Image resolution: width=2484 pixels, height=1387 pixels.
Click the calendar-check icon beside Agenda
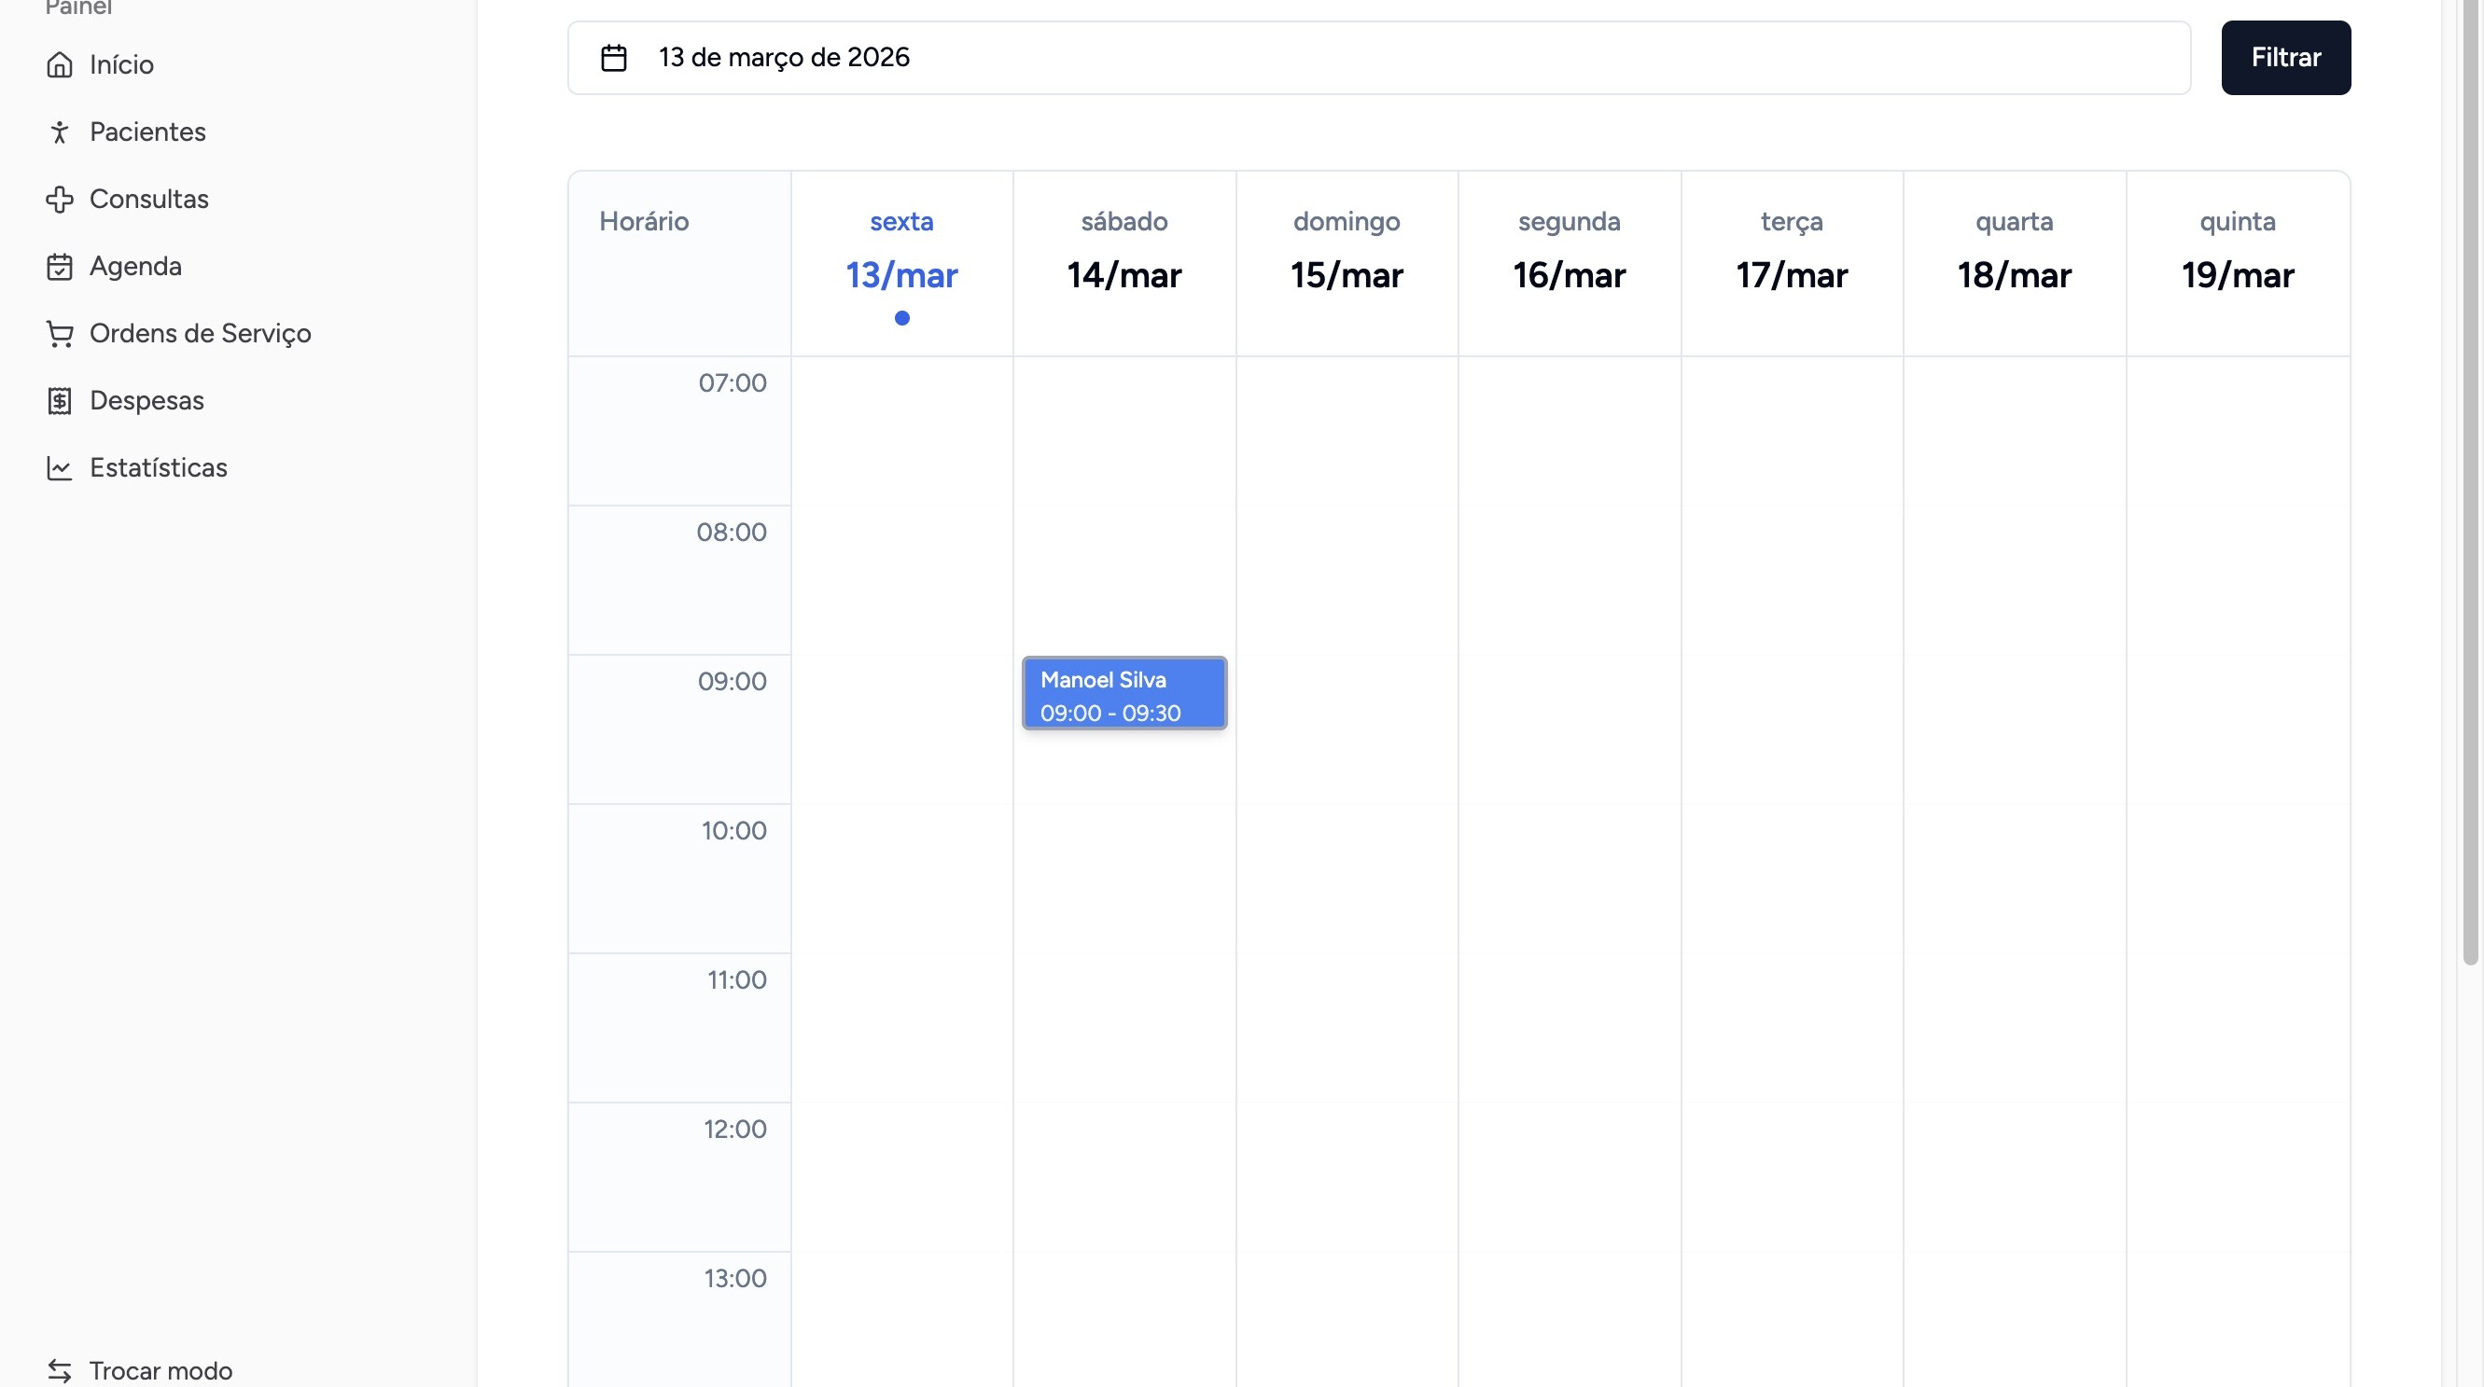(x=60, y=267)
